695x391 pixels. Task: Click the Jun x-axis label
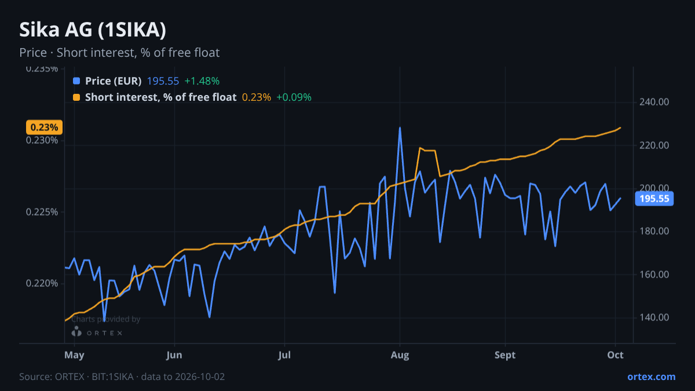(174, 354)
